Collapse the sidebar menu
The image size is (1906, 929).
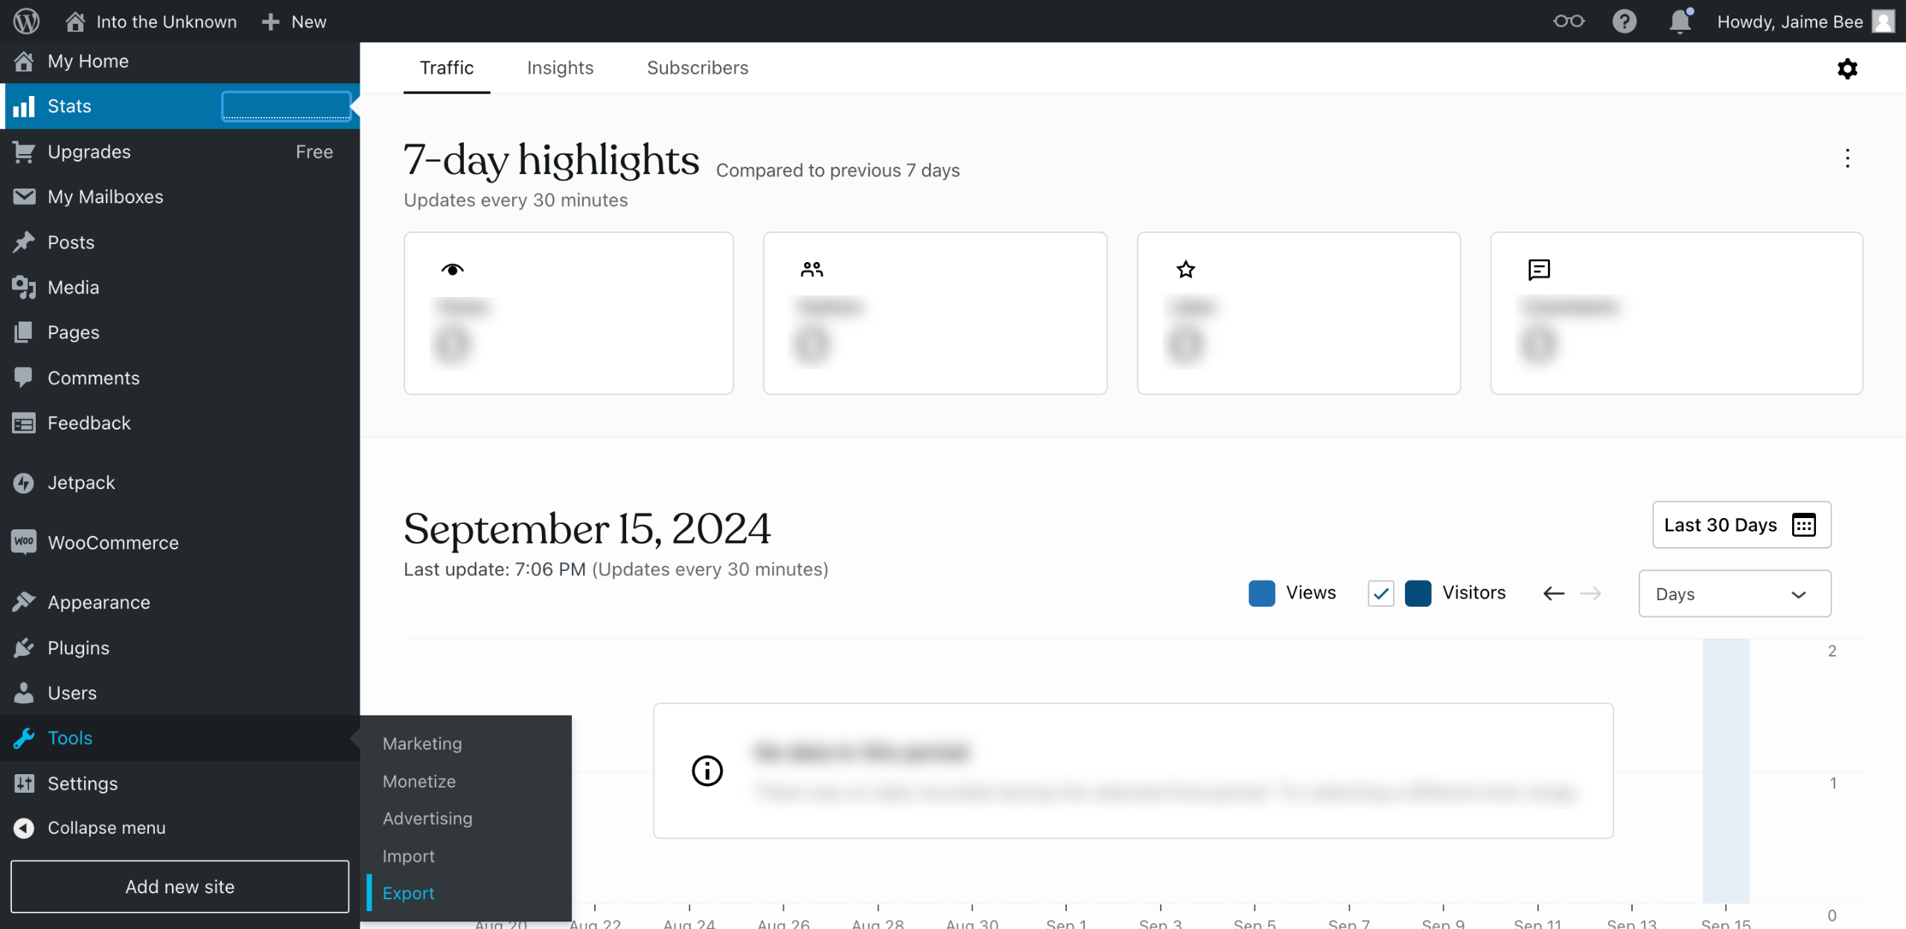(x=106, y=828)
